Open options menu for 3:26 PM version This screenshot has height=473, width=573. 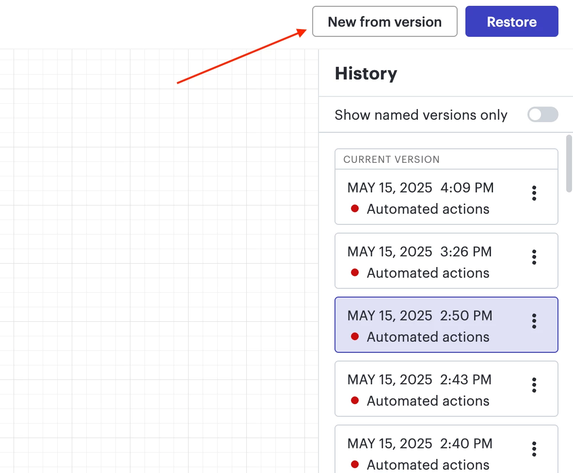(534, 257)
